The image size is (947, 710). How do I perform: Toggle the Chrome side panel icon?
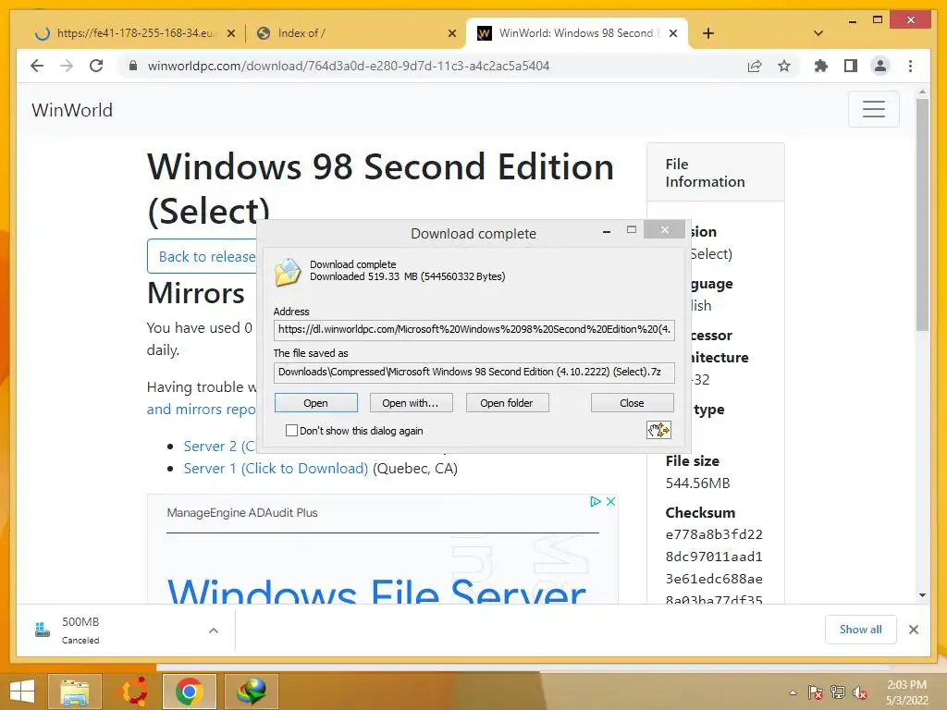[x=851, y=66]
